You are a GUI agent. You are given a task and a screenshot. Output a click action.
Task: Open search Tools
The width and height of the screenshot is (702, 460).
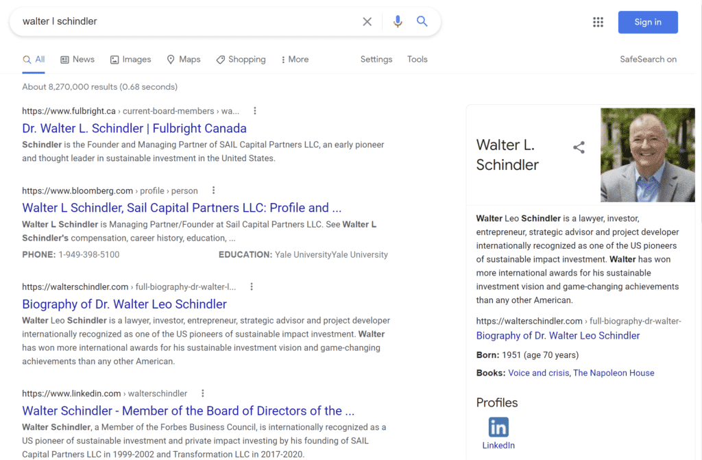point(417,60)
